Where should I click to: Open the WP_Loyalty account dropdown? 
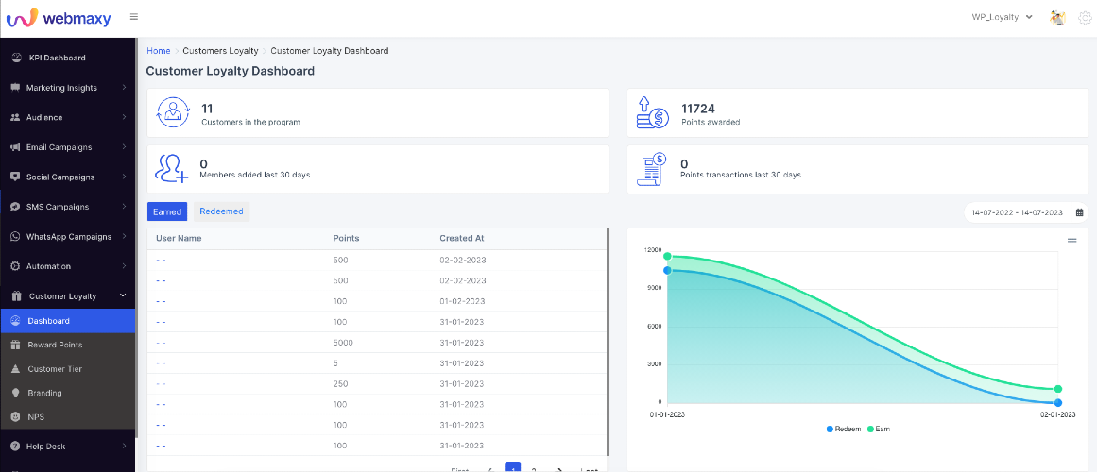point(1002,17)
